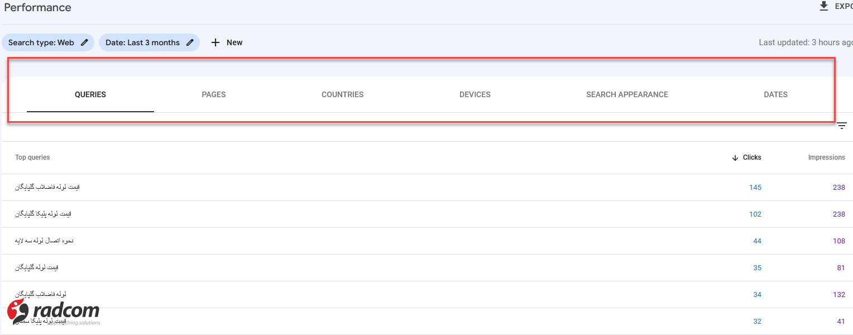The image size is (853, 335).
Task: Switch to the PAGES tab
Action: point(214,94)
